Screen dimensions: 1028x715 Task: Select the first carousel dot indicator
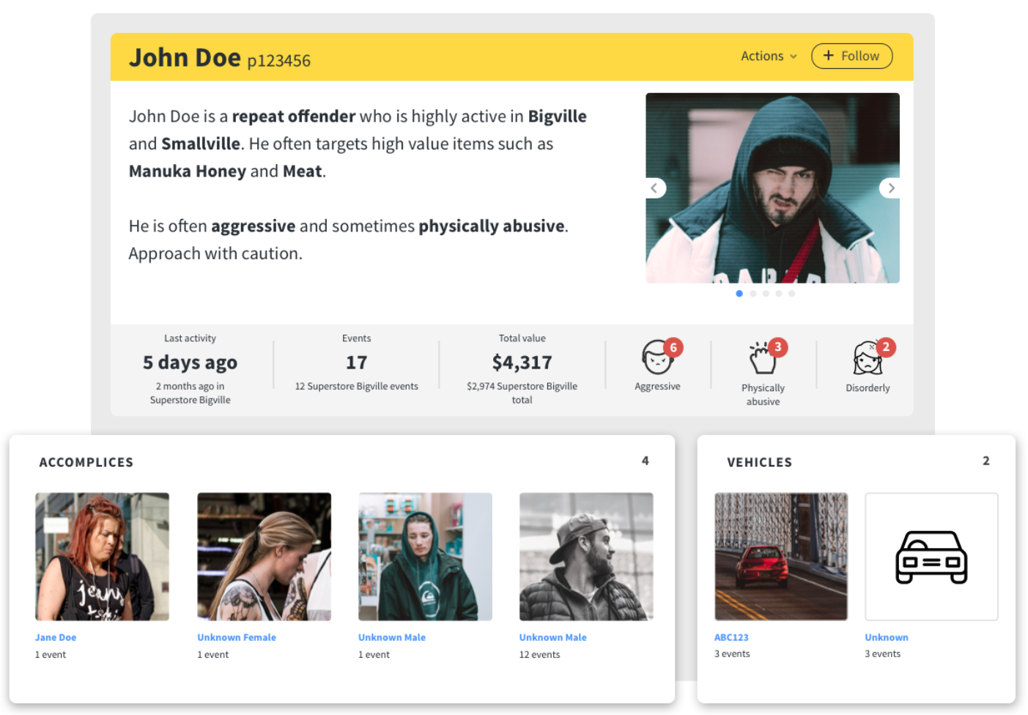click(739, 294)
